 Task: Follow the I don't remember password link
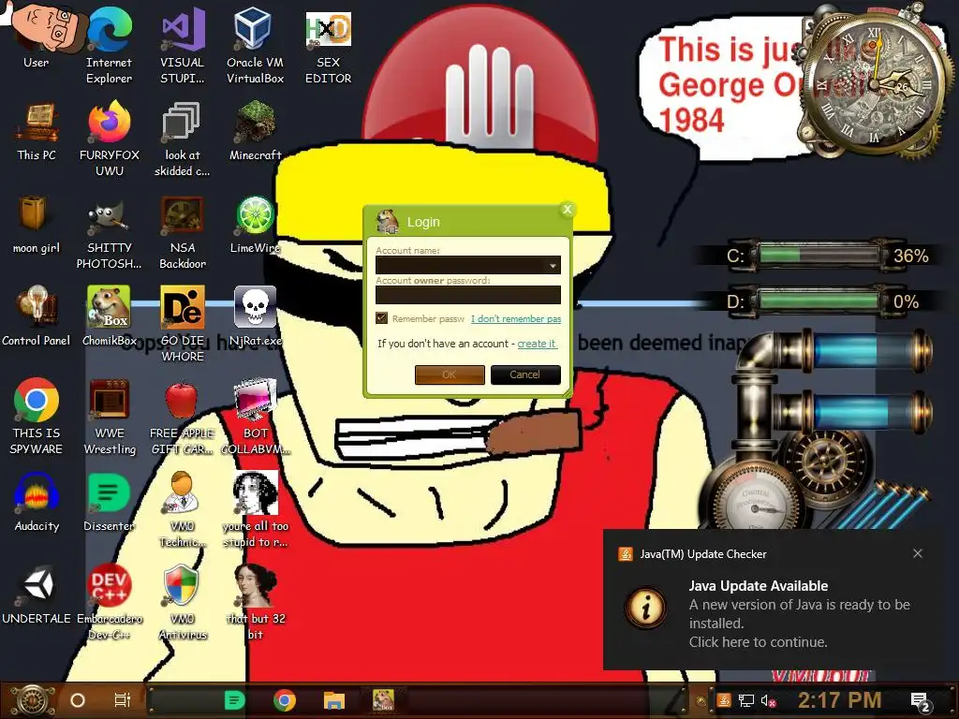[x=516, y=318]
